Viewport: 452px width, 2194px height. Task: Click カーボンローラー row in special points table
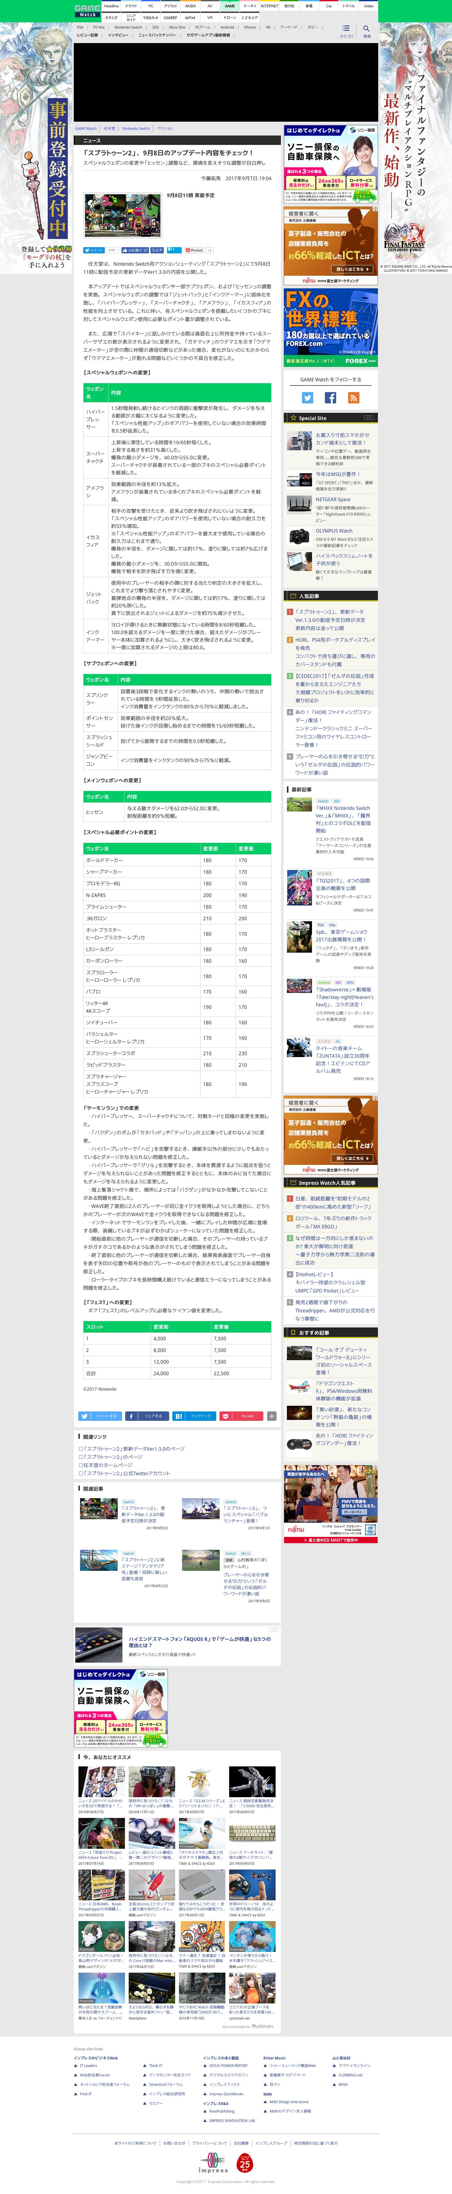178,961
